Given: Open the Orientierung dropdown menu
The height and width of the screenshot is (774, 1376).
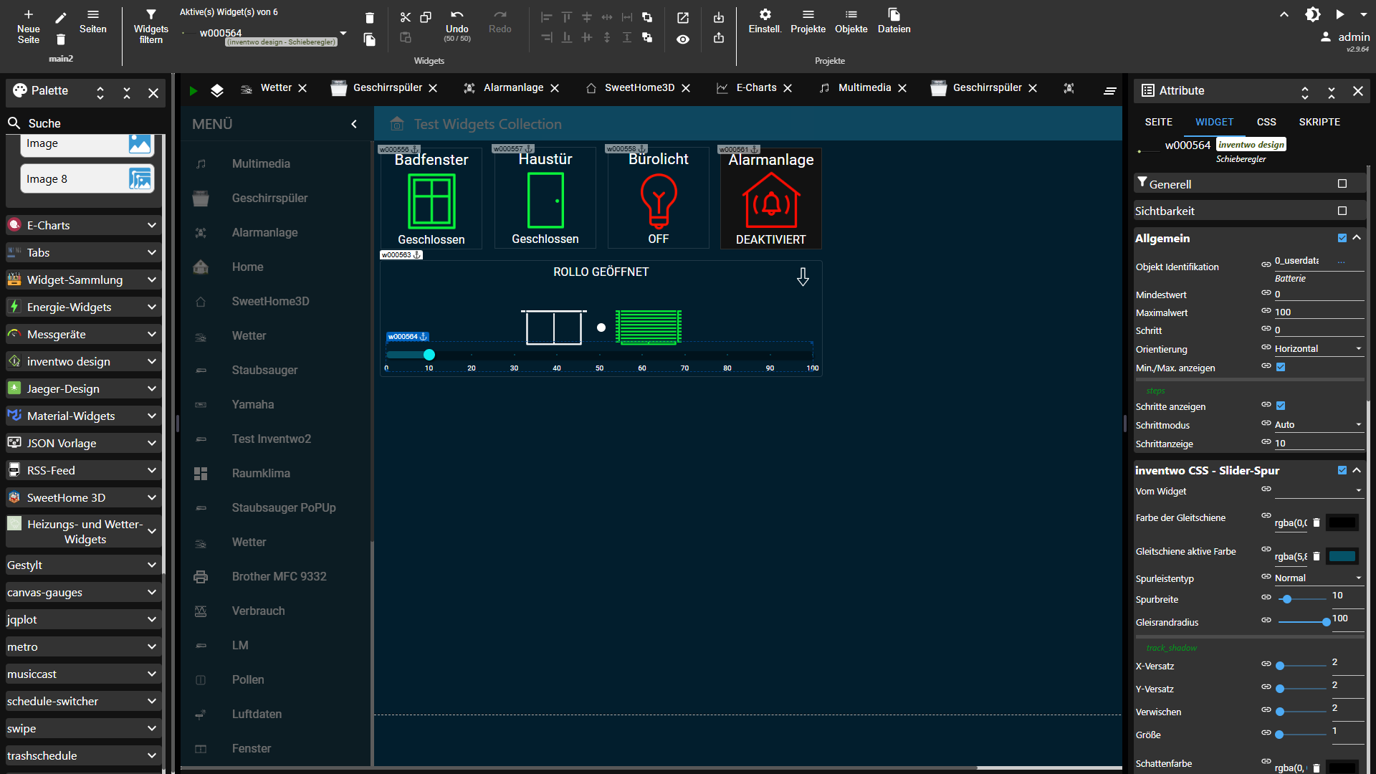Looking at the screenshot, I should coord(1317,349).
